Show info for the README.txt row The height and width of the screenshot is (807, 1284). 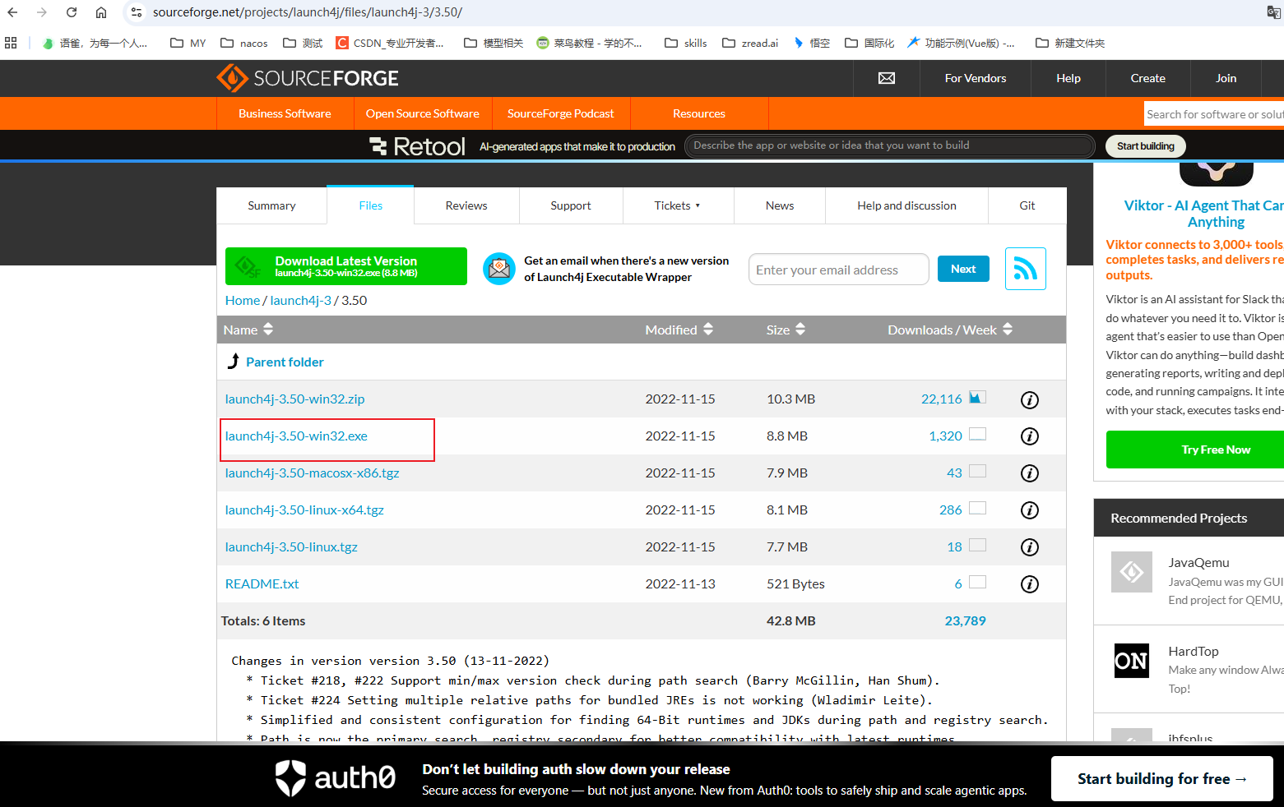1029,584
